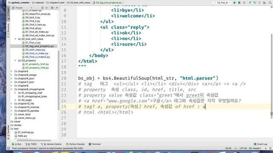
Task: Click the scroll-from-source target icon
Action: pos(42,8)
